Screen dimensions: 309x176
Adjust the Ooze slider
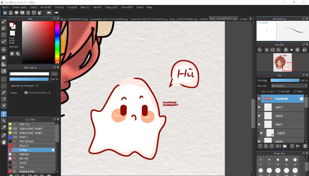(x=36, y=93)
